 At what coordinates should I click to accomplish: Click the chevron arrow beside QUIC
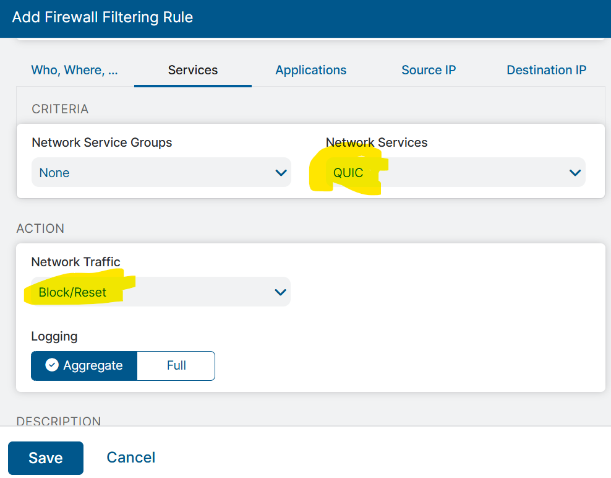[575, 173]
